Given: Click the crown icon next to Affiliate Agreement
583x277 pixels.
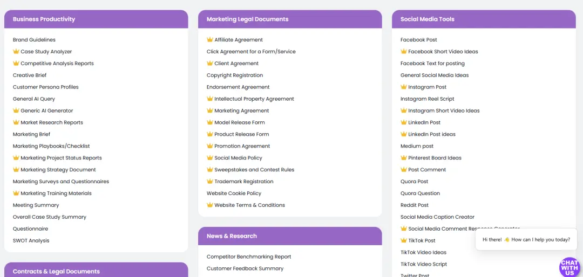Looking at the screenshot, I should 210,40.
